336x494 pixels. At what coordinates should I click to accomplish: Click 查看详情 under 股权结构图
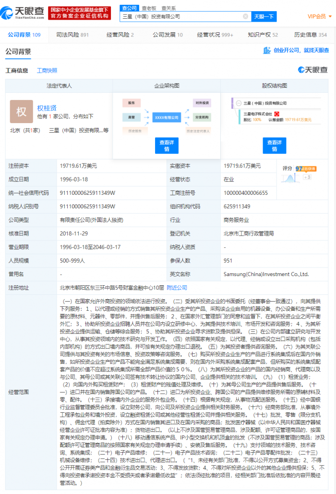[274, 146]
